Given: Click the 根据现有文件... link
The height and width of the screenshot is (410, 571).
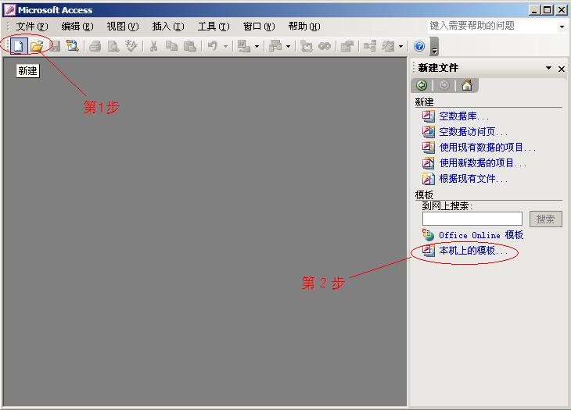Looking at the screenshot, I should 473,179.
